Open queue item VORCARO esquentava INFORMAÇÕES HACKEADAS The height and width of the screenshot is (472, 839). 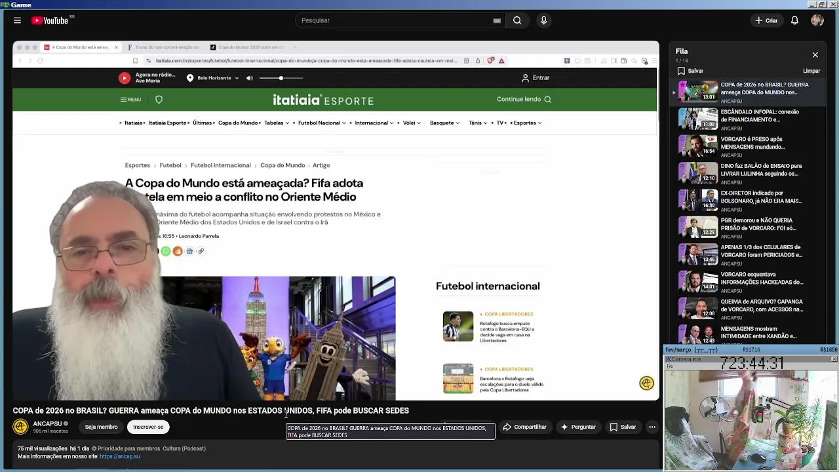747,281
